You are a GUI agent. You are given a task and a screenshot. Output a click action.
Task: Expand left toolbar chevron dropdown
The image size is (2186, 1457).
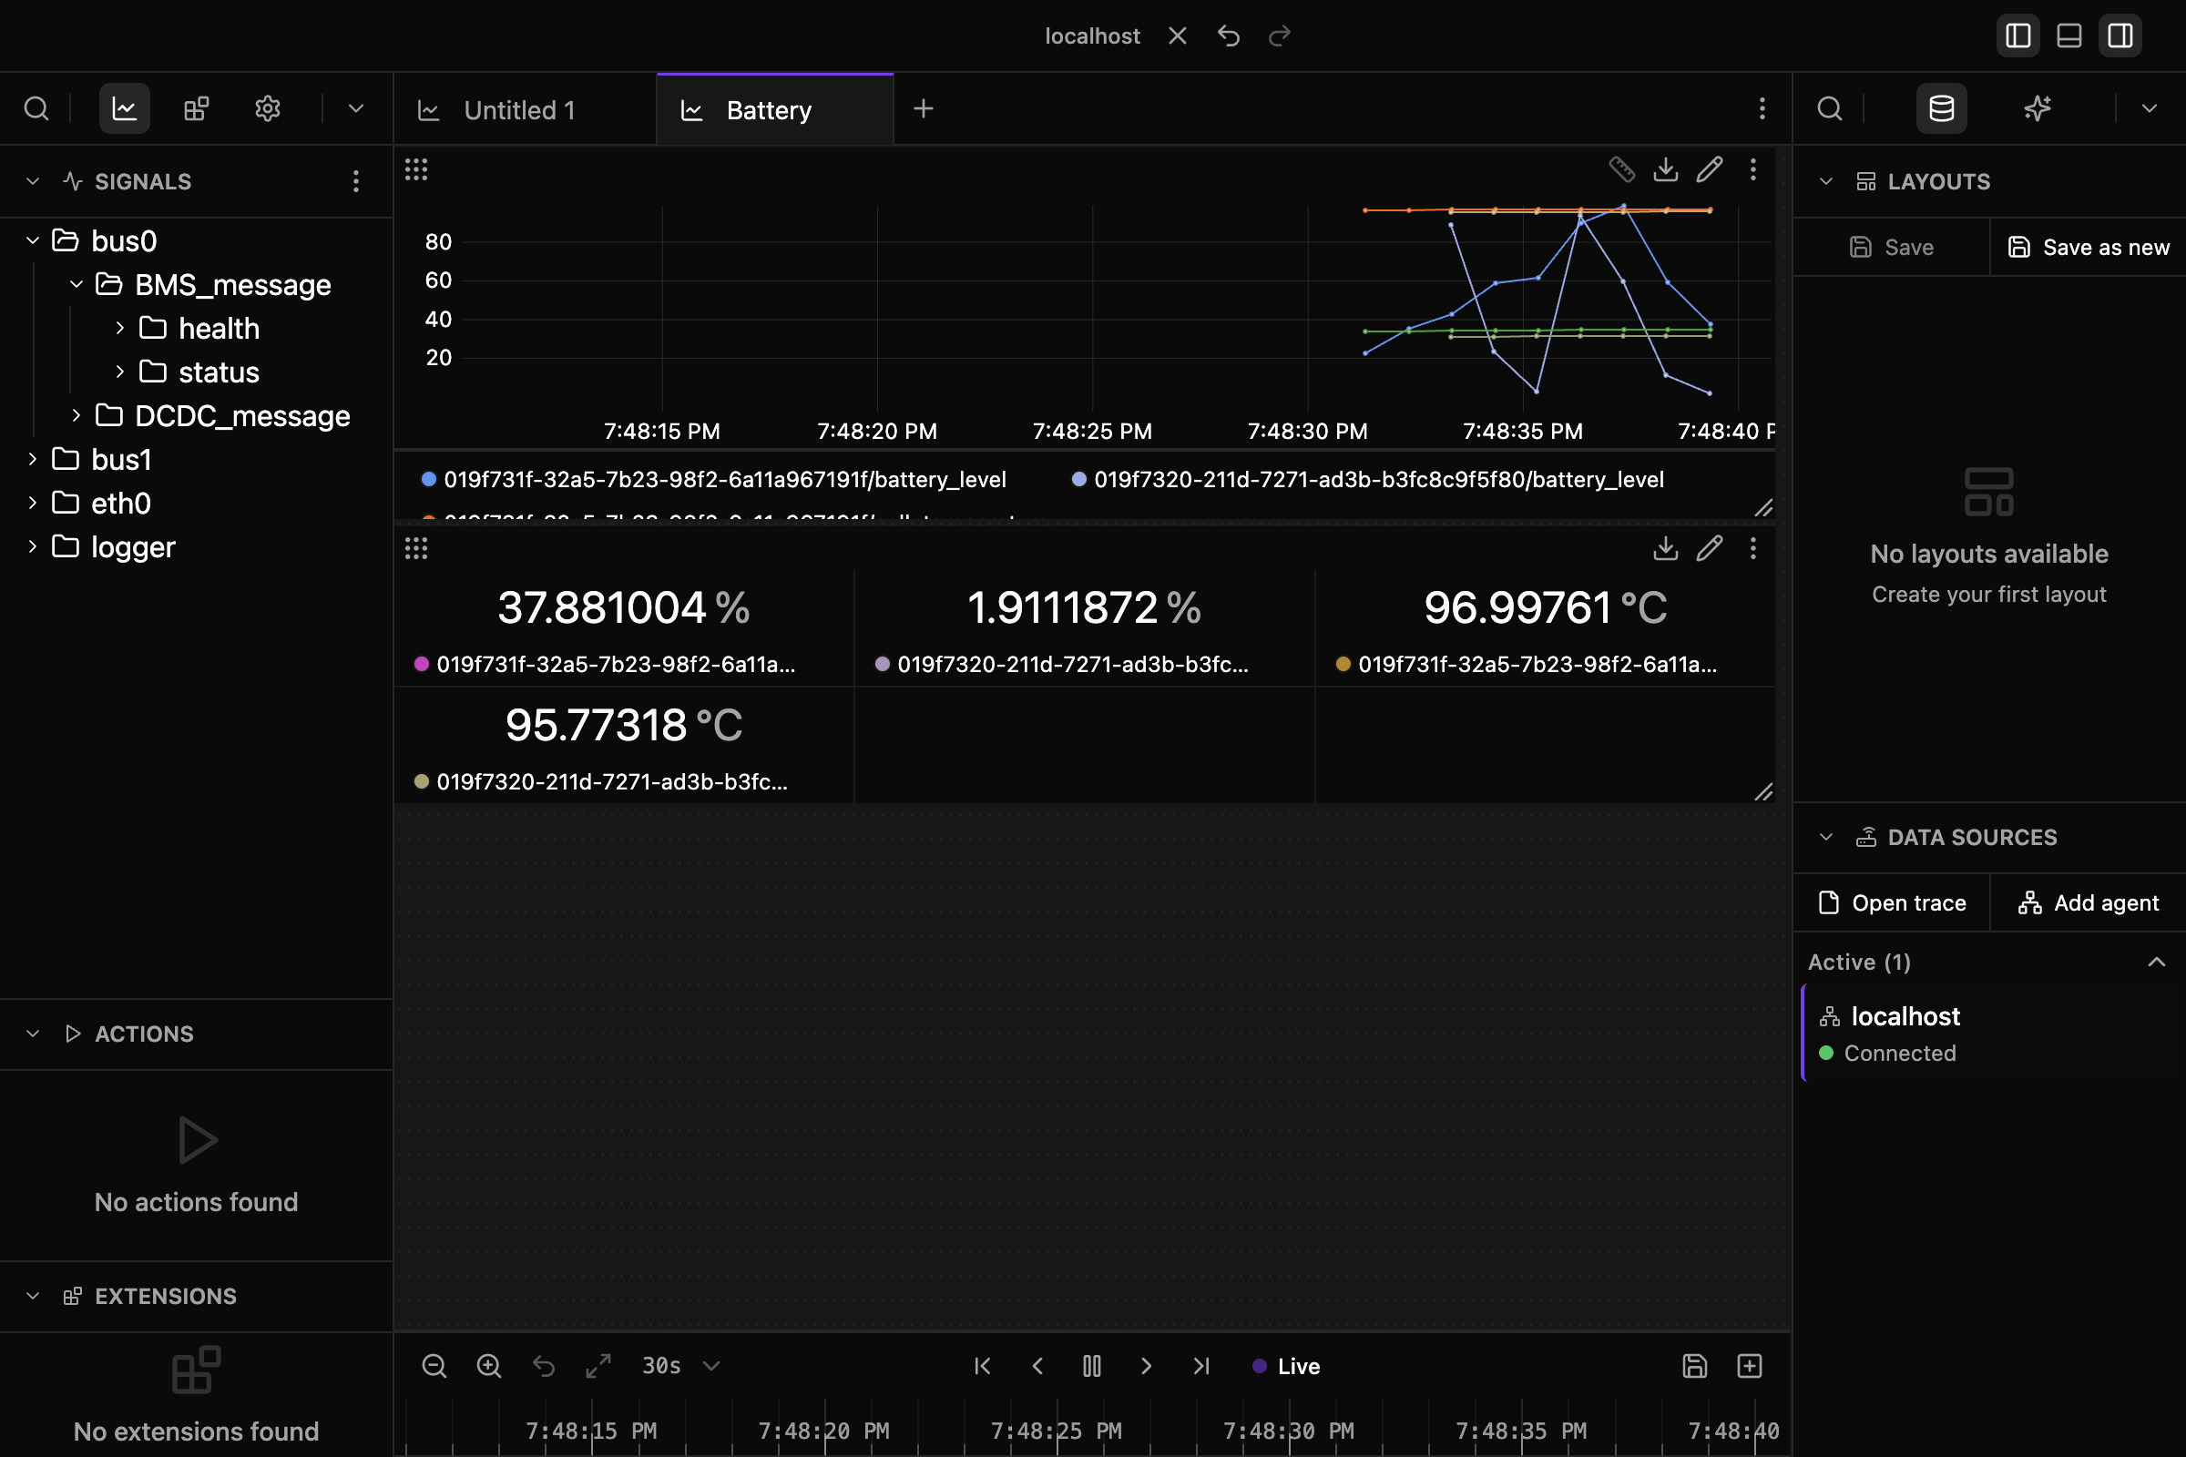(x=356, y=108)
